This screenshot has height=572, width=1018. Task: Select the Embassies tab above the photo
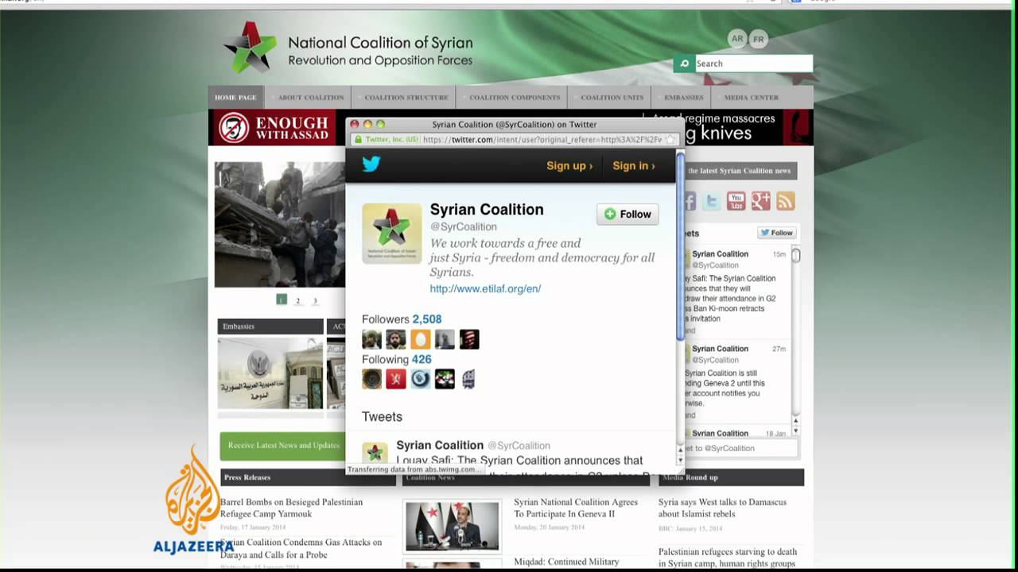pyautogui.click(x=270, y=327)
